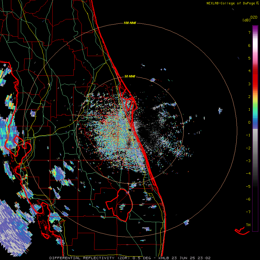Click the -3 value on the color scale
Screen dimensions: 260x260
(x=248, y=161)
